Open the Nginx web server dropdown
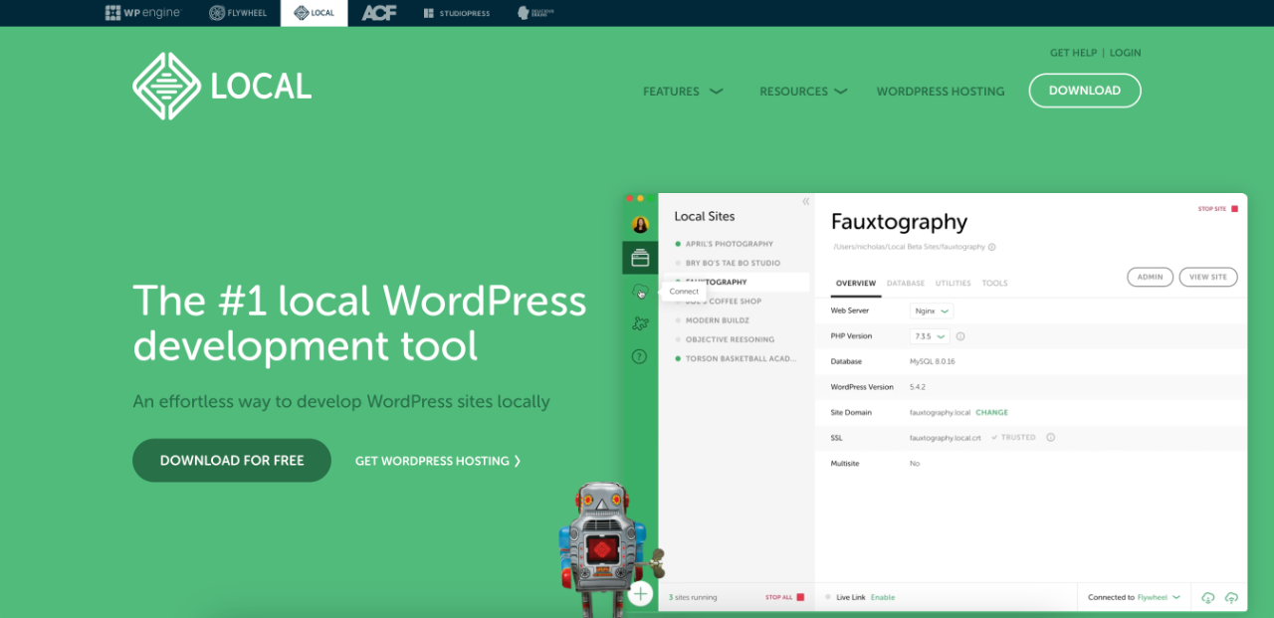 coord(932,310)
